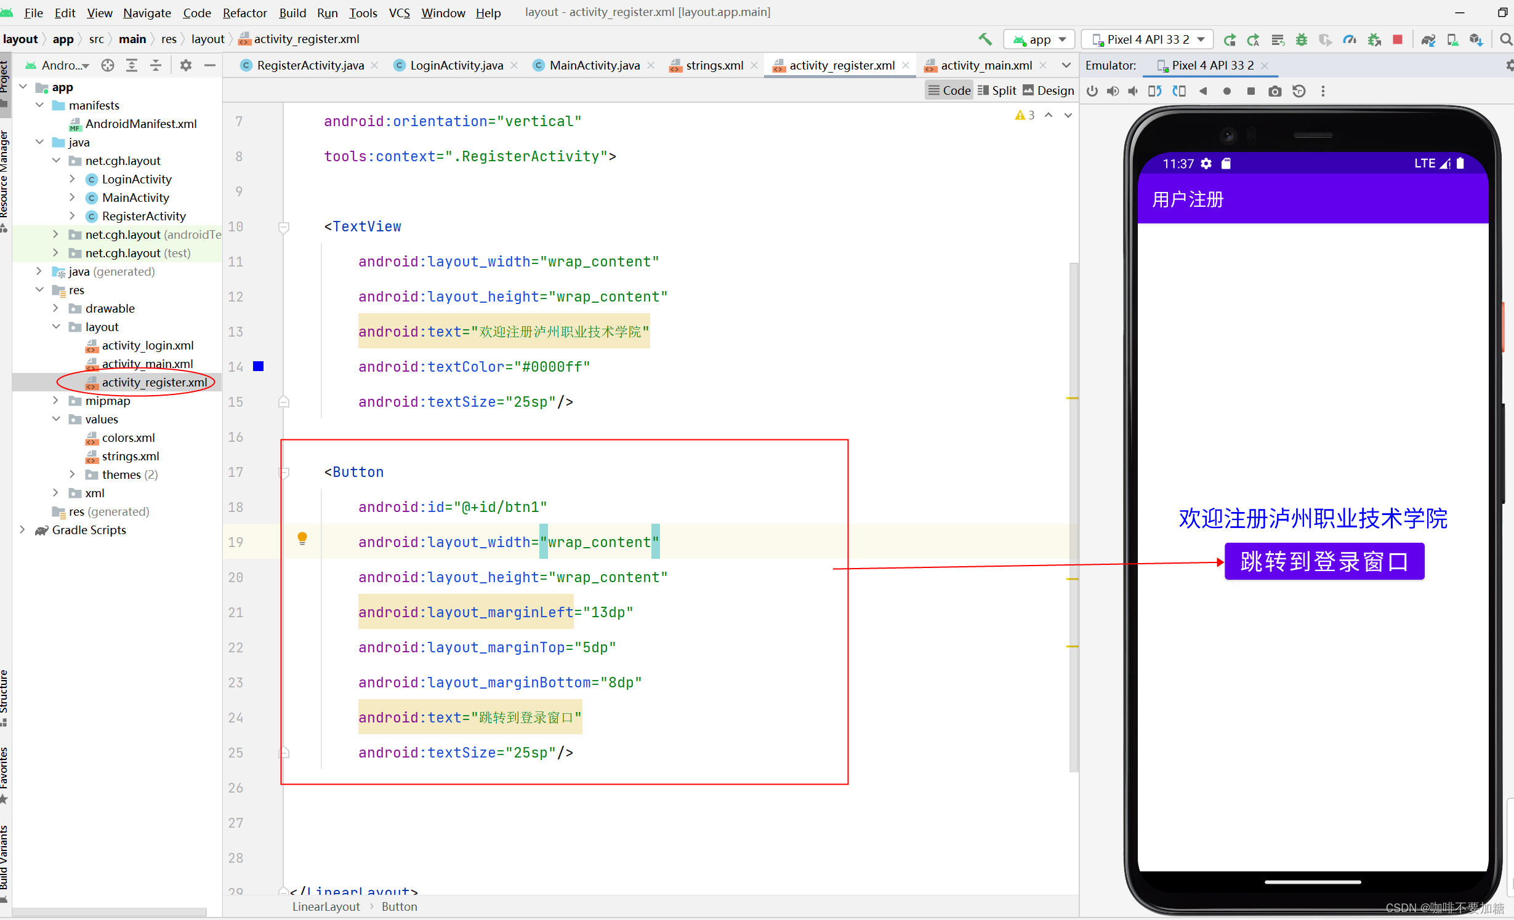Click the blue color swatch on line 14

click(259, 367)
